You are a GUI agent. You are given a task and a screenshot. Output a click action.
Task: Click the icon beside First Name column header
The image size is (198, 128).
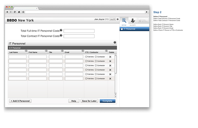click(46, 51)
